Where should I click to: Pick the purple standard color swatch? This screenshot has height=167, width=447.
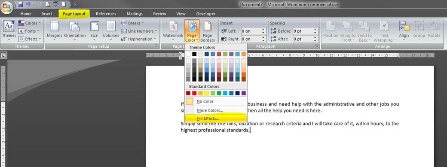pyautogui.click(x=243, y=93)
